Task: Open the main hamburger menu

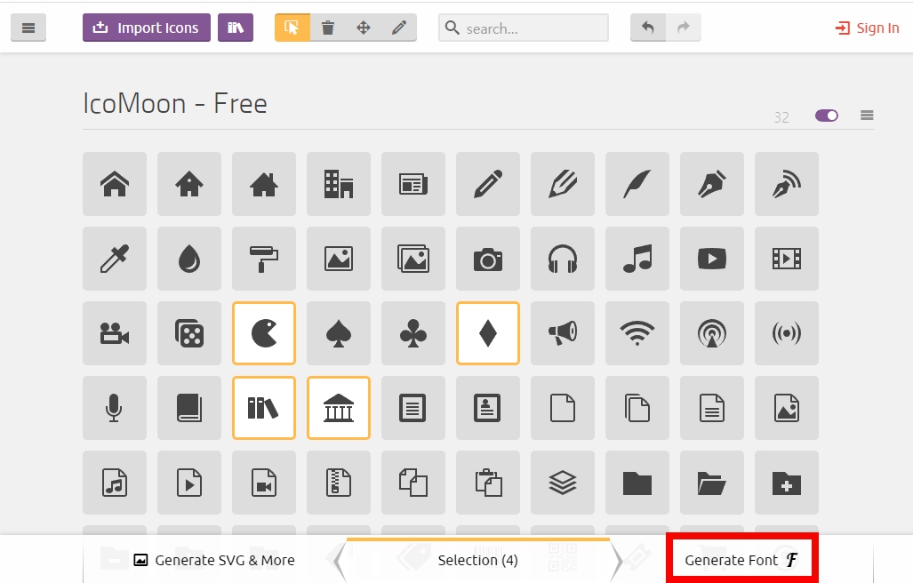Action: [28, 28]
